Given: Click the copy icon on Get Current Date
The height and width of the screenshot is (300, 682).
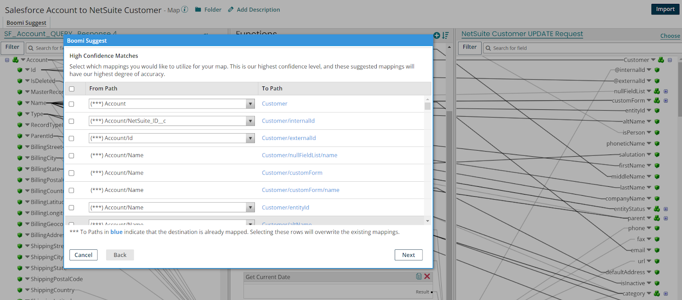Looking at the screenshot, I should (419, 276).
